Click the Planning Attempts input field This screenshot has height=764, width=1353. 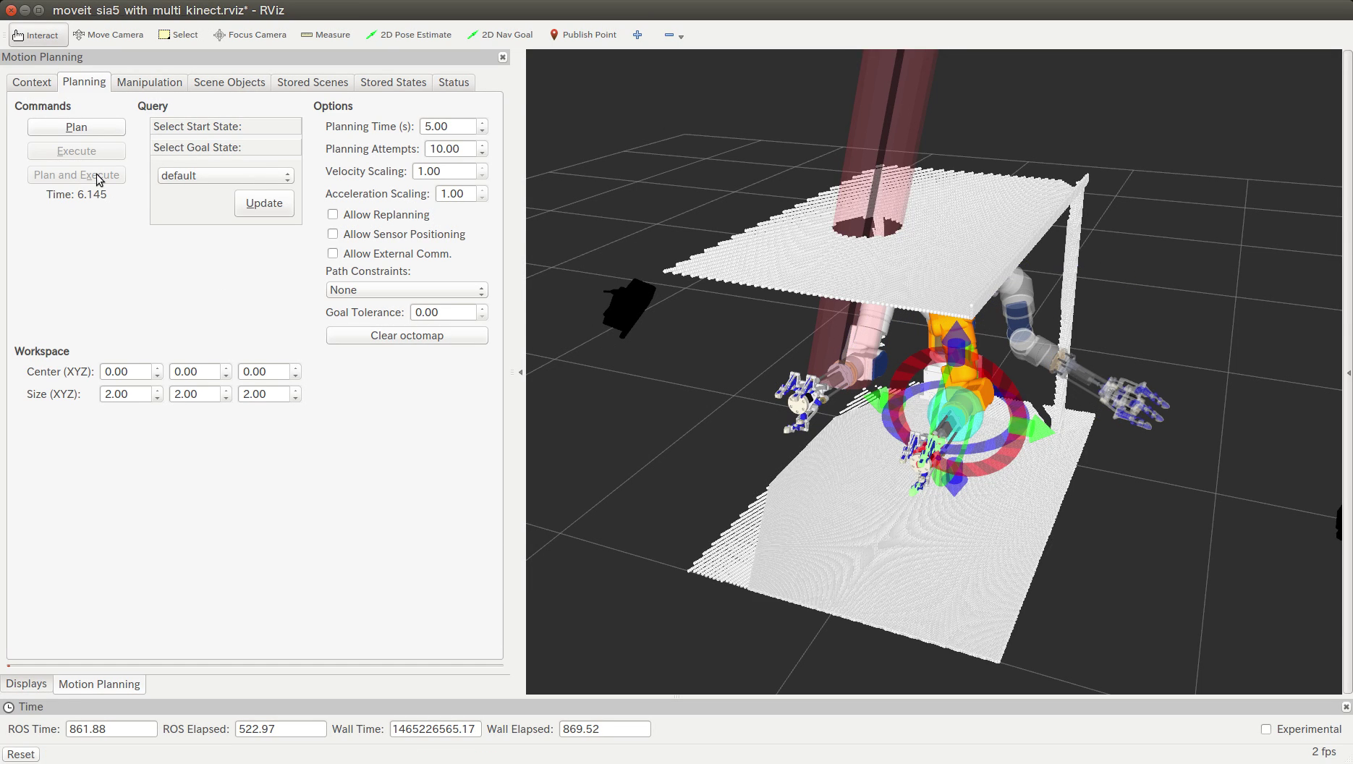click(x=451, y=149)
